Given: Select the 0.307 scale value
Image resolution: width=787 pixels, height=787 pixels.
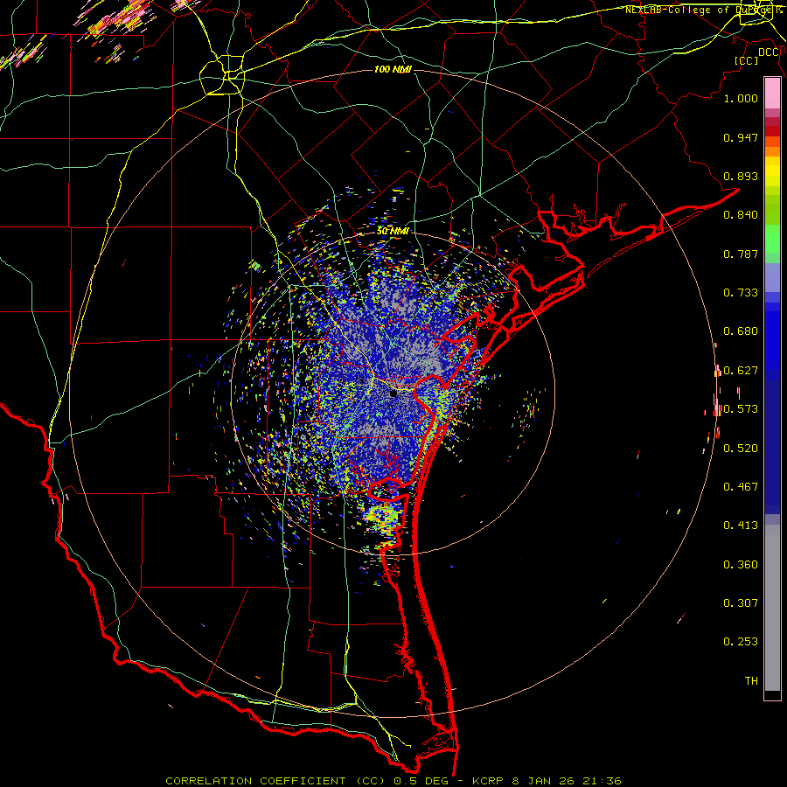Looking at the screenshot, I should 741,603.
